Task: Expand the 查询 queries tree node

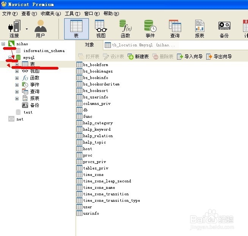Action: pos(17,92)
